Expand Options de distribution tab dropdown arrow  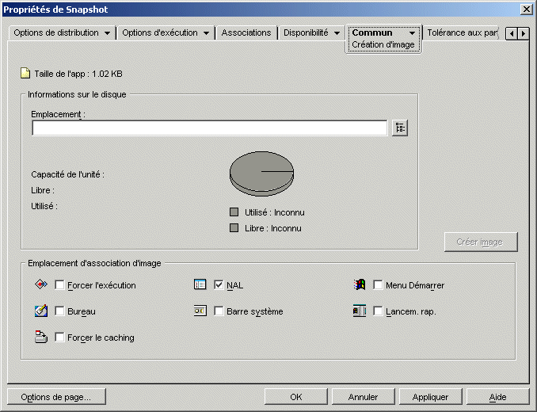pos(107,33)
